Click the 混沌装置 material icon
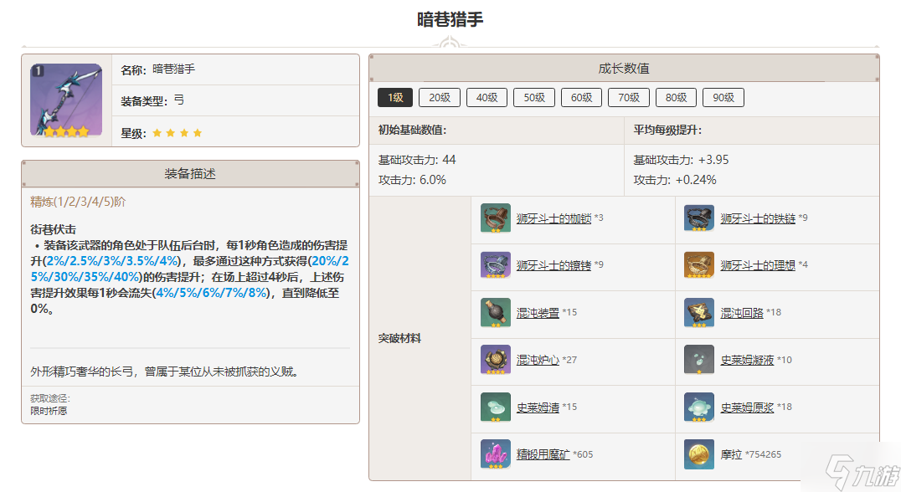This screenshot has width=901, height=492. coord(496,312)
